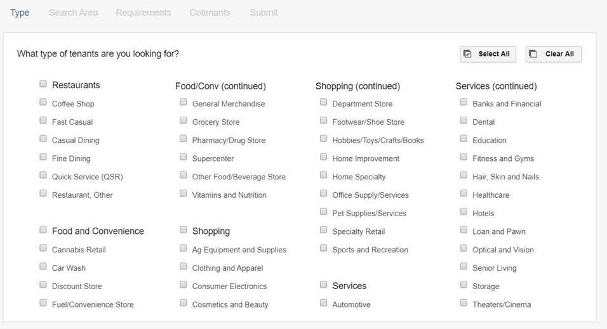Check the Services category checkbox
The height and width of the screenshot is (329, 607).
click(324, 285)
